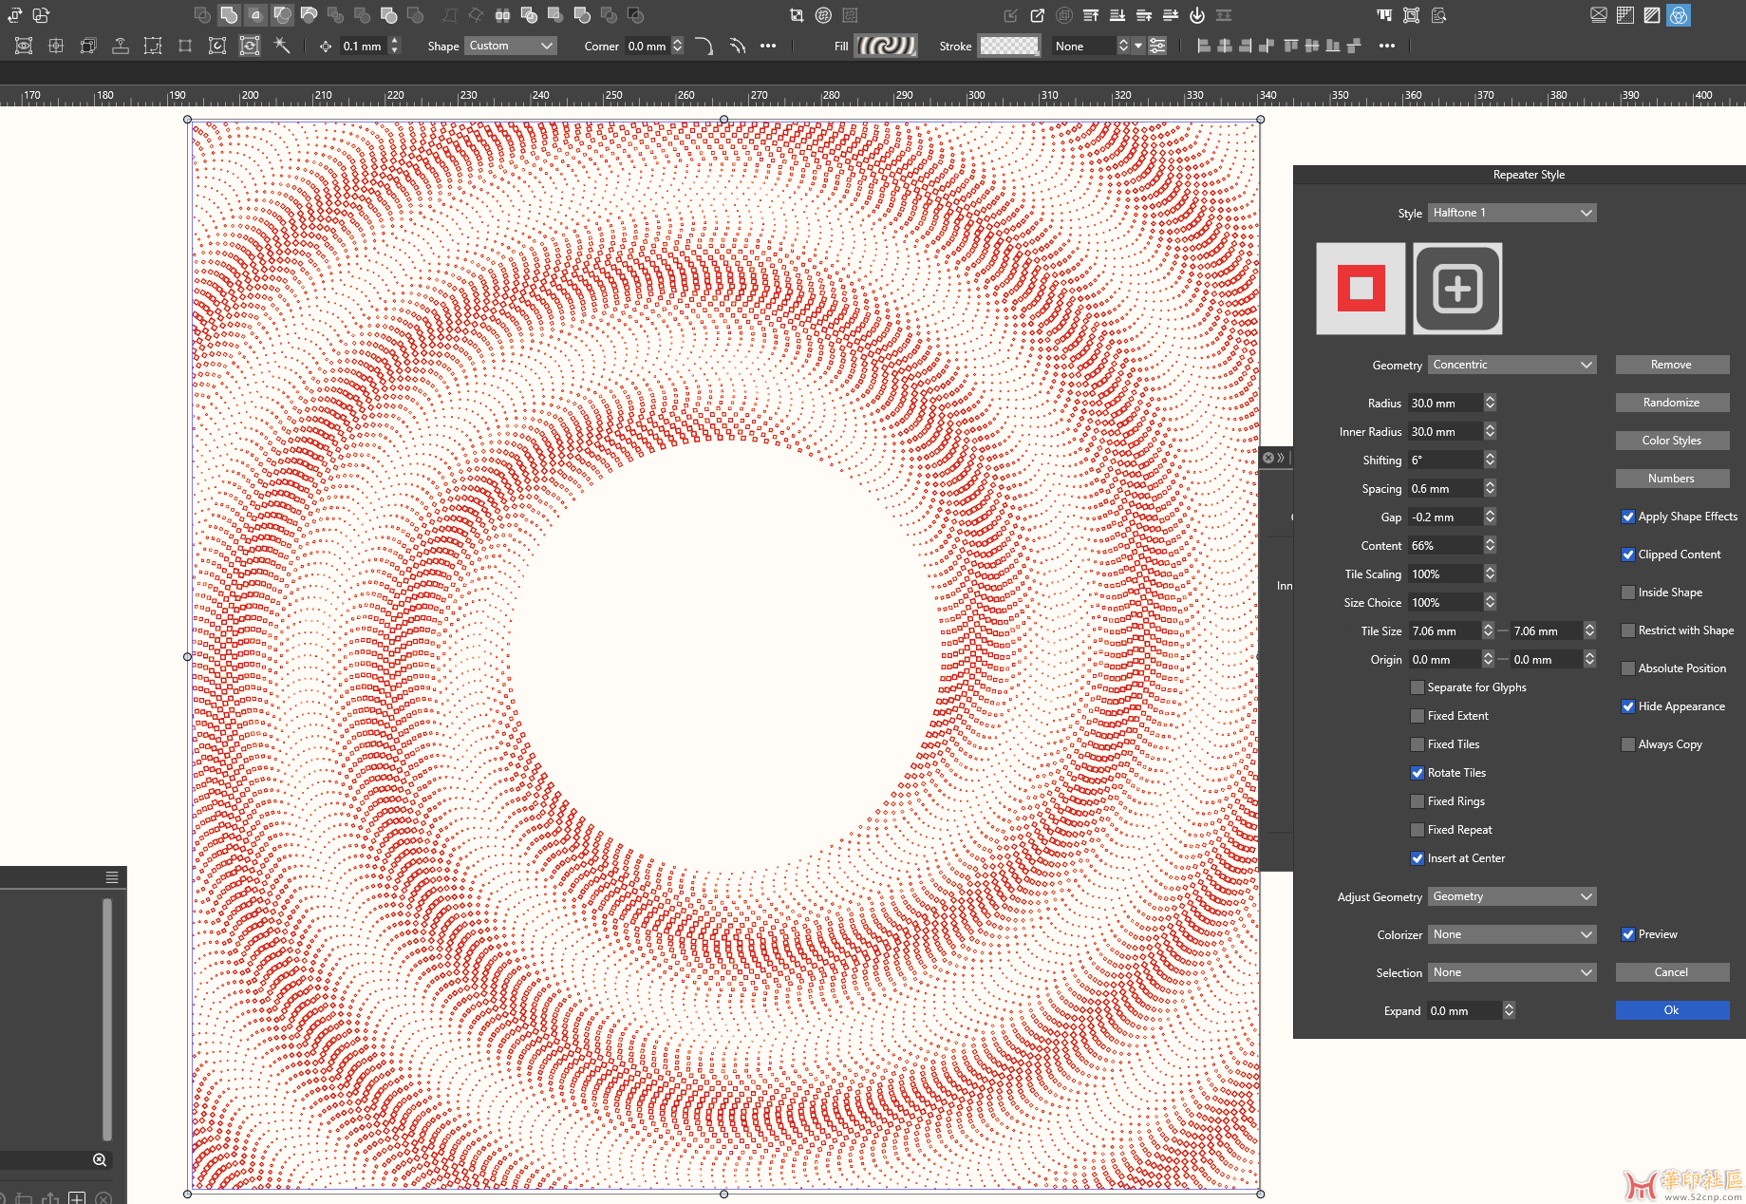
Task: Click the bring to front stacking icon
Action: [1091, 15]
